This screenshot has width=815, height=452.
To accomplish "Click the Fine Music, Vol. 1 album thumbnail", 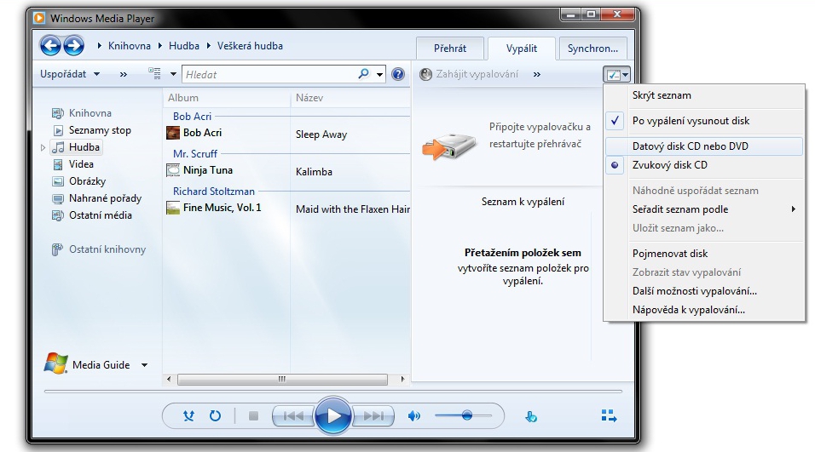I will tap(173, 208).
